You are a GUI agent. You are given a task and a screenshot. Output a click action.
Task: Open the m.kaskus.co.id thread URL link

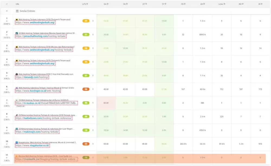(46, 103)
